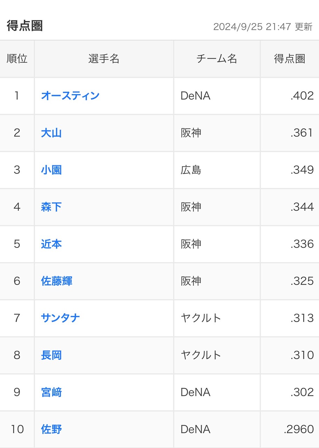Click the 得点圏 column header

click(290, 59)
